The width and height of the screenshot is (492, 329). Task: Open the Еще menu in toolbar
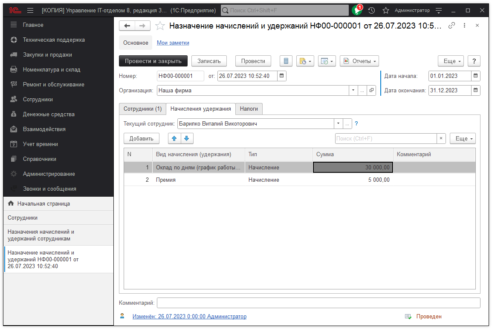452,61
